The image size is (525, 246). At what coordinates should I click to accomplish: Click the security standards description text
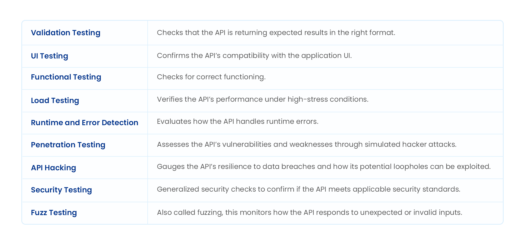tap(308, 189)
